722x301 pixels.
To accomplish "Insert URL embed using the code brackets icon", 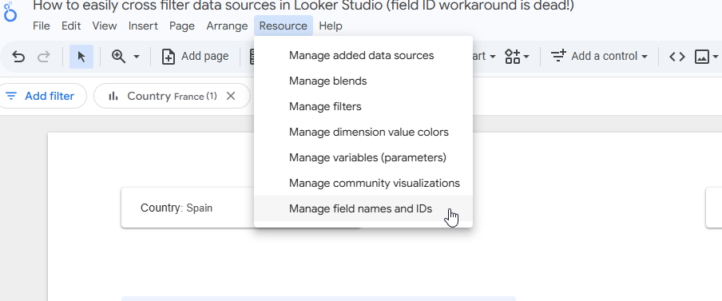I will point(677,57).
